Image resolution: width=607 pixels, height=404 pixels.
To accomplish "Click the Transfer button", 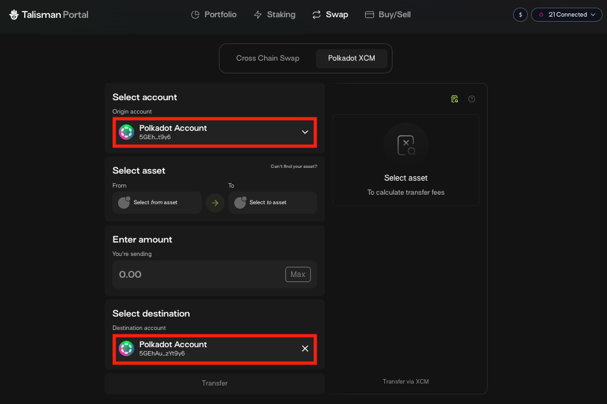I will [x=215, y=383].
